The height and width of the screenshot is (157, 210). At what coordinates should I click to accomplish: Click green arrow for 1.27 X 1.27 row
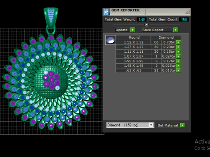178,47
